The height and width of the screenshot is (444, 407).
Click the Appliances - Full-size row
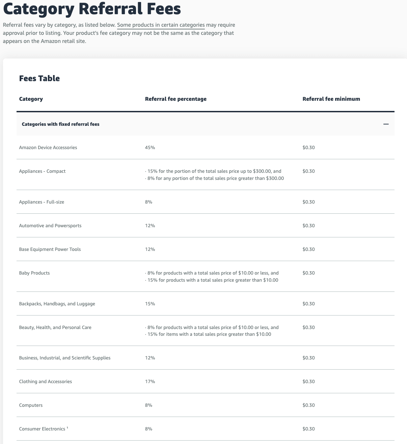(x=42, y=202)
